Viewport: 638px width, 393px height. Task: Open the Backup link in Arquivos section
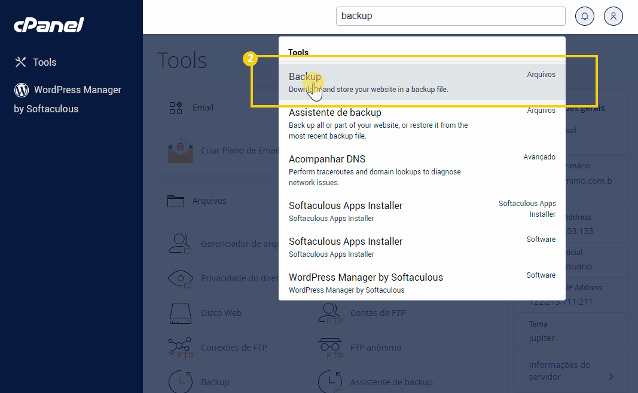coord(215,382)
